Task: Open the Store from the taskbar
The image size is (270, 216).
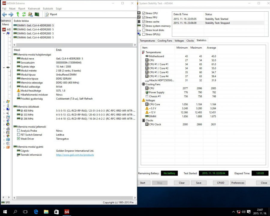Action: (56, 212)
